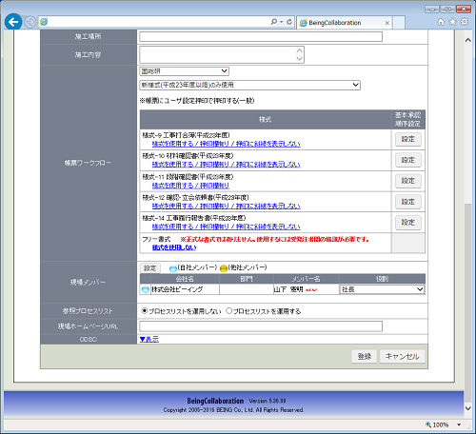Switch to the BeingCollaboration browser tab
476x434 pixels.
coord(344,23)
